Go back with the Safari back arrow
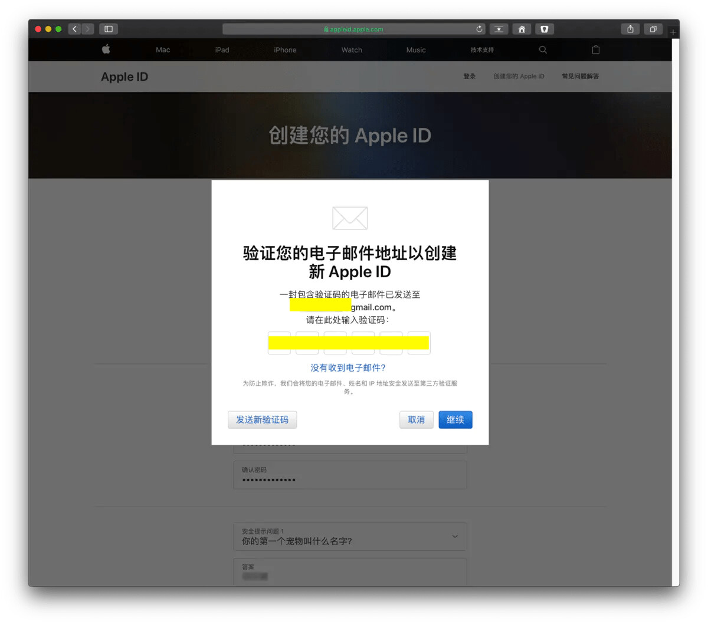 tap(74, 29)
